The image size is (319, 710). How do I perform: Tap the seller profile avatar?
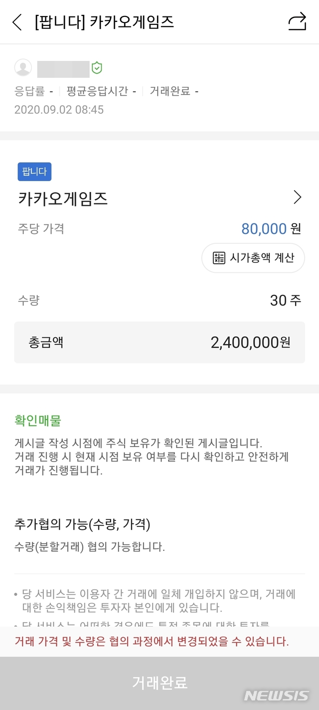click(x=23, y=68)
